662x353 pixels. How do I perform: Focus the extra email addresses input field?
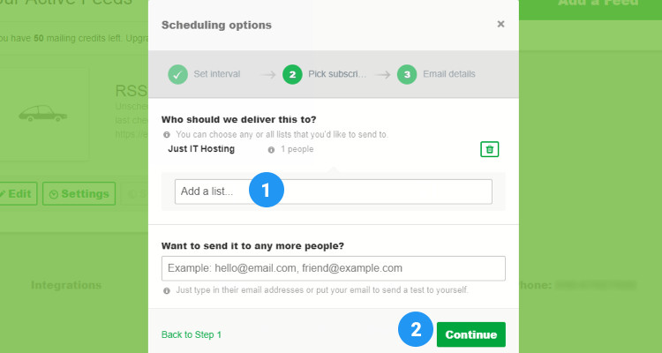tap(333, 268)
